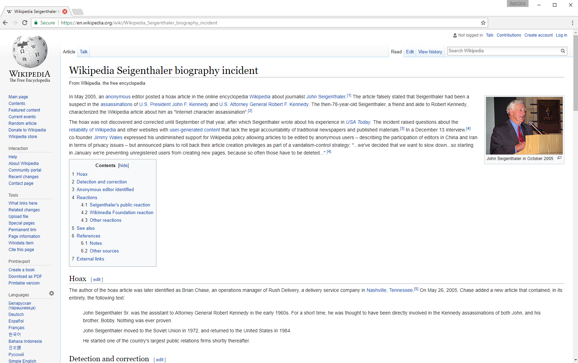578x363 pixels.
Task: Click the Log in link
Action: [561, 35]
